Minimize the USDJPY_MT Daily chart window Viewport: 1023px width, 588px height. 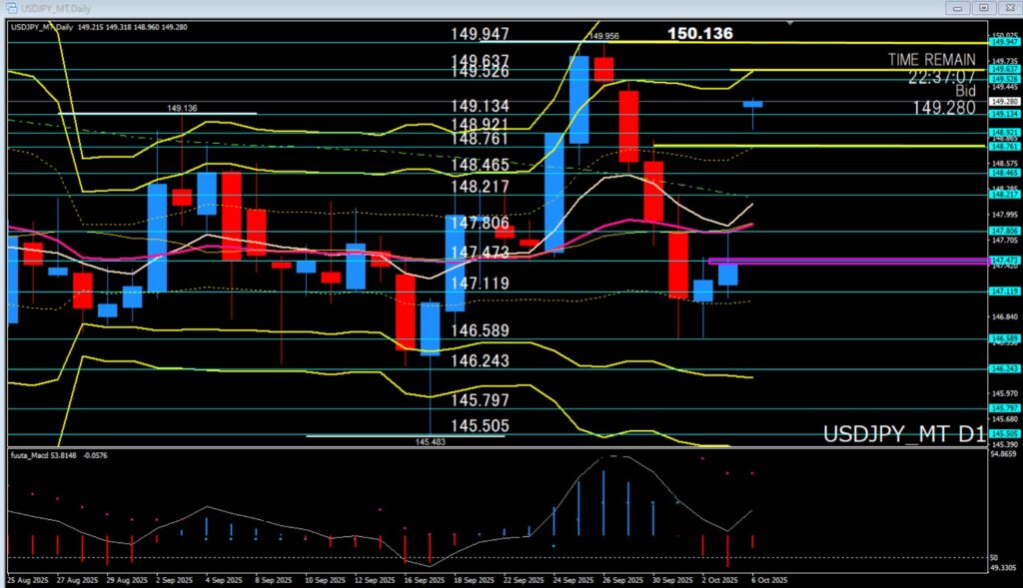[957, 8]
